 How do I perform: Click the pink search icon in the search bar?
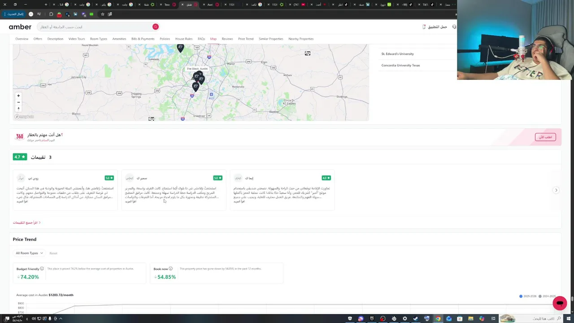[x=156, y=27]
